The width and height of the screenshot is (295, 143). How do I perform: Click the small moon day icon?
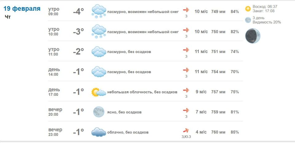coord(248,20)
